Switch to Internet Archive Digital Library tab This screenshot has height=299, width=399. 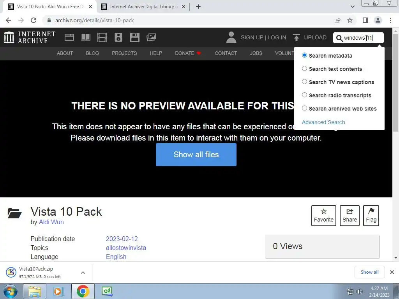click(143, 7)
